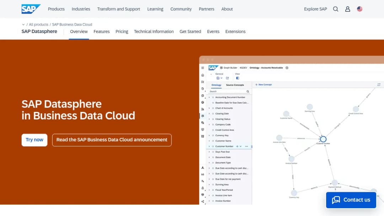The height and width of the screenshot is (216, 384).
Task: Switch to Source Concepts tab in the preview
Action: point(235,85)
